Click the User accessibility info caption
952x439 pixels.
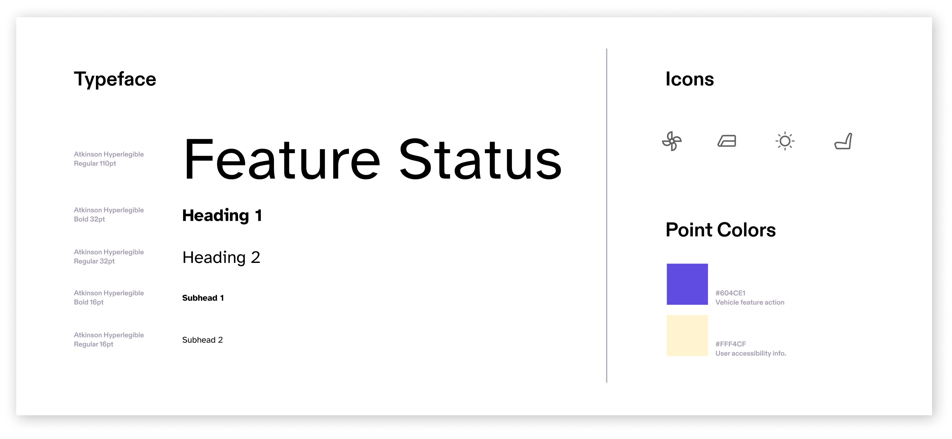tap(751, 353)
